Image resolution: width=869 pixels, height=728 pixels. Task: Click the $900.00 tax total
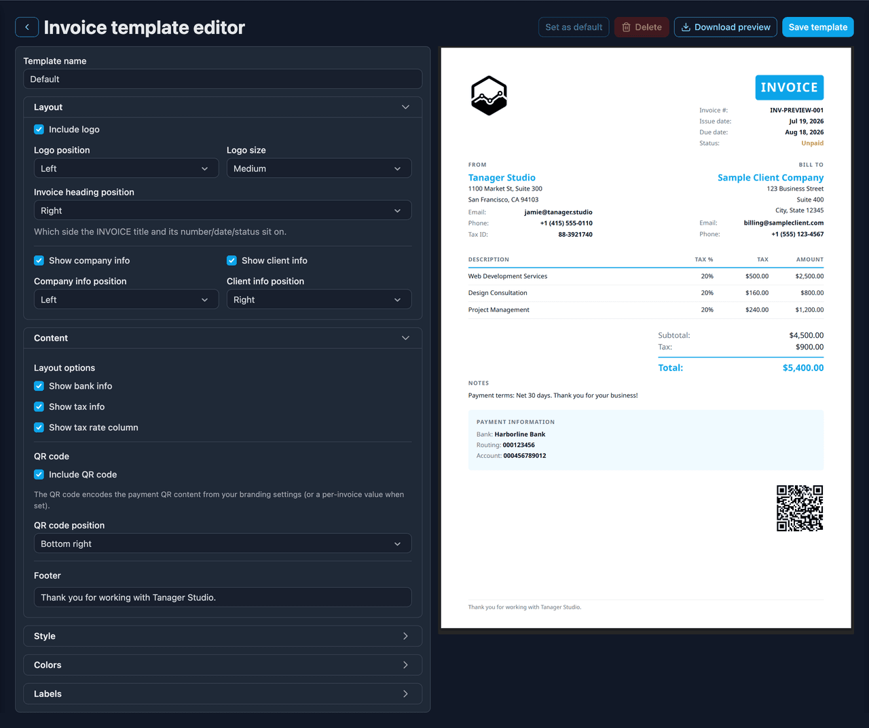pos(810,347)
